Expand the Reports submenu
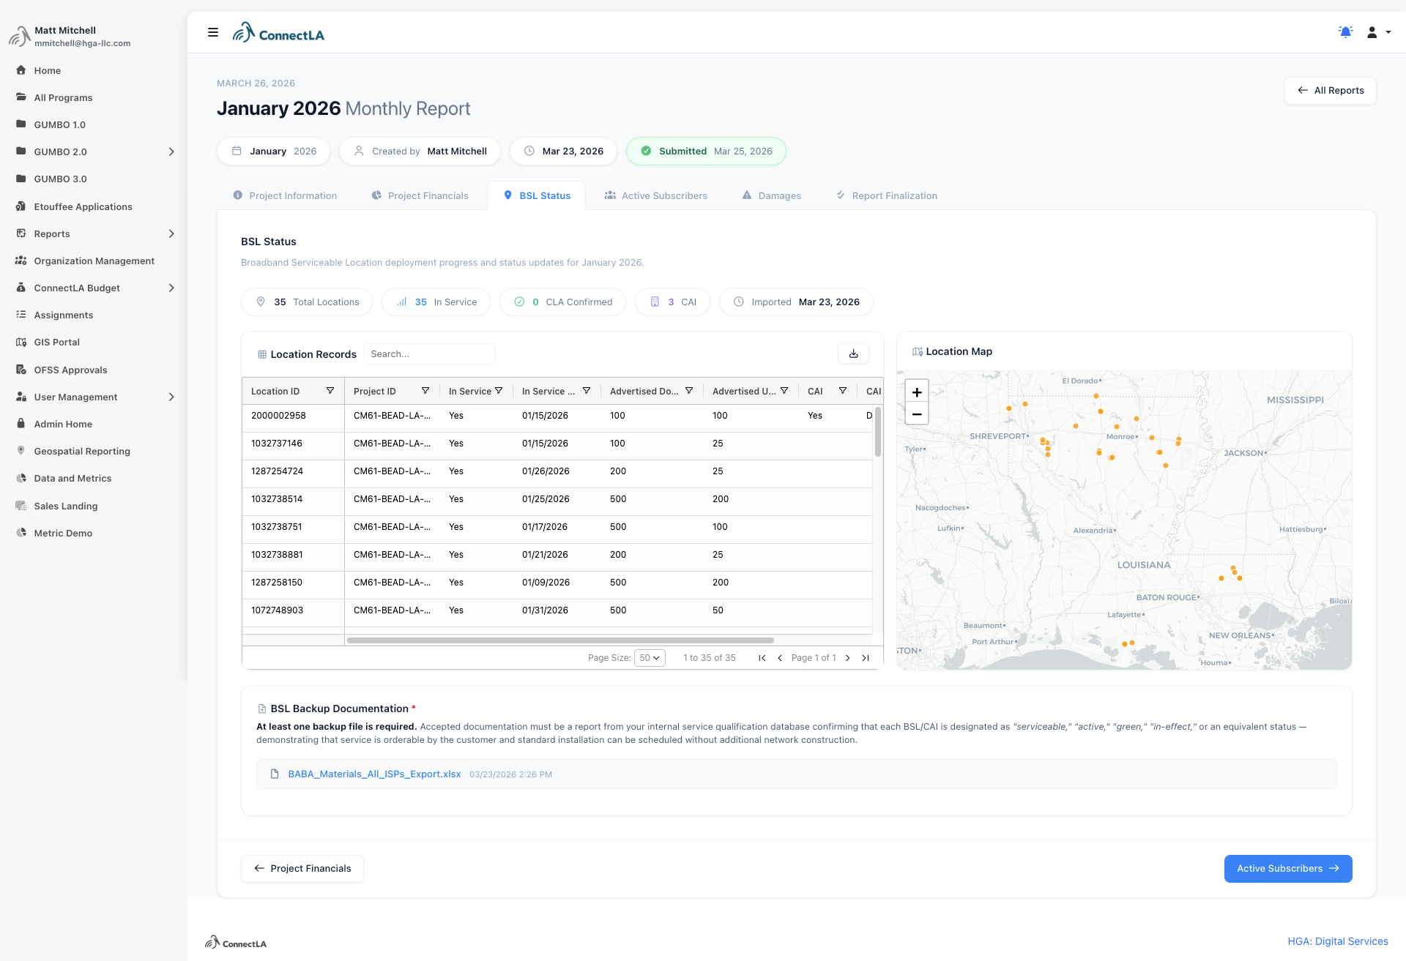 click(x=171, y=233)
